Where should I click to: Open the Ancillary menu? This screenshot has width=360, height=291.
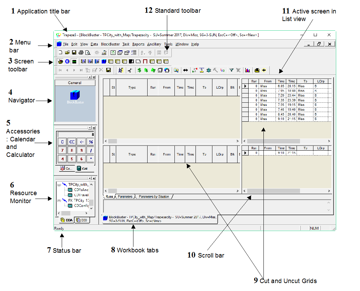[154, 44]
